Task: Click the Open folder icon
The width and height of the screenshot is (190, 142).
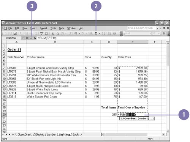Action: click(10, 33)
